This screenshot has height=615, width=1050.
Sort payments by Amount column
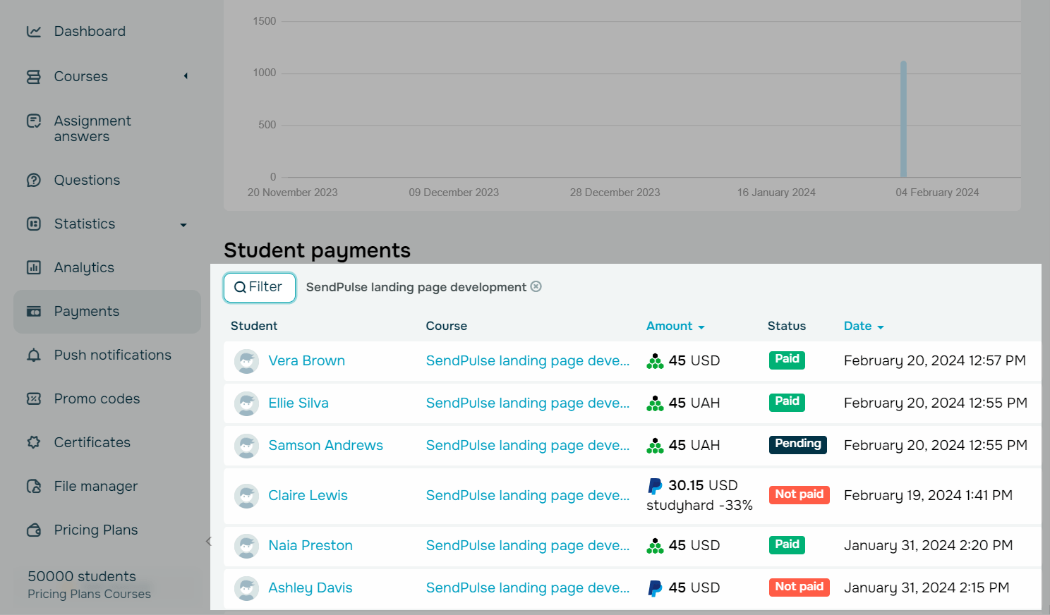pyautogui.click(x=675, y=326)
